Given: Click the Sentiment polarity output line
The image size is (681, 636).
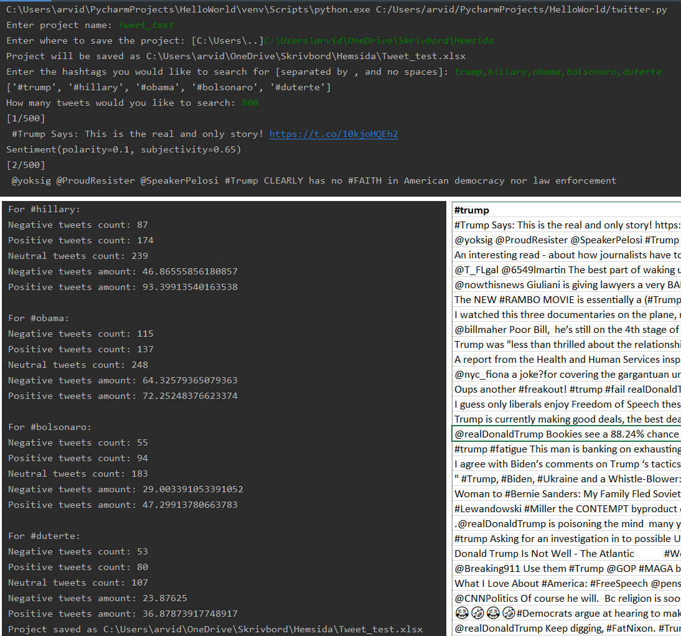Looking at the screenshot, I should [x=124, y=149].
